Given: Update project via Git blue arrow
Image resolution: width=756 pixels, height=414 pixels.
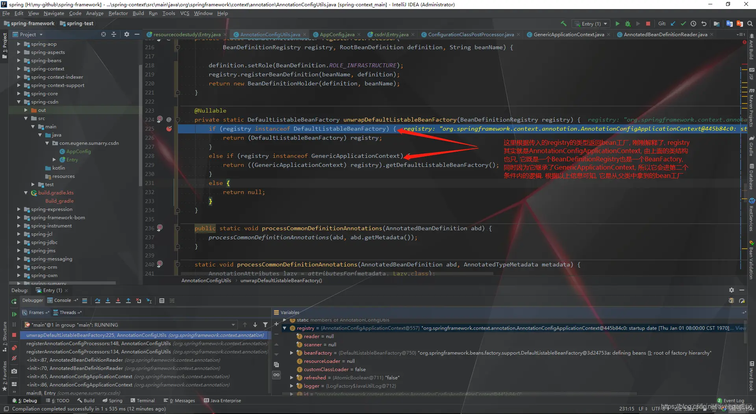Looking at the screenshot, I should point(673,24).
